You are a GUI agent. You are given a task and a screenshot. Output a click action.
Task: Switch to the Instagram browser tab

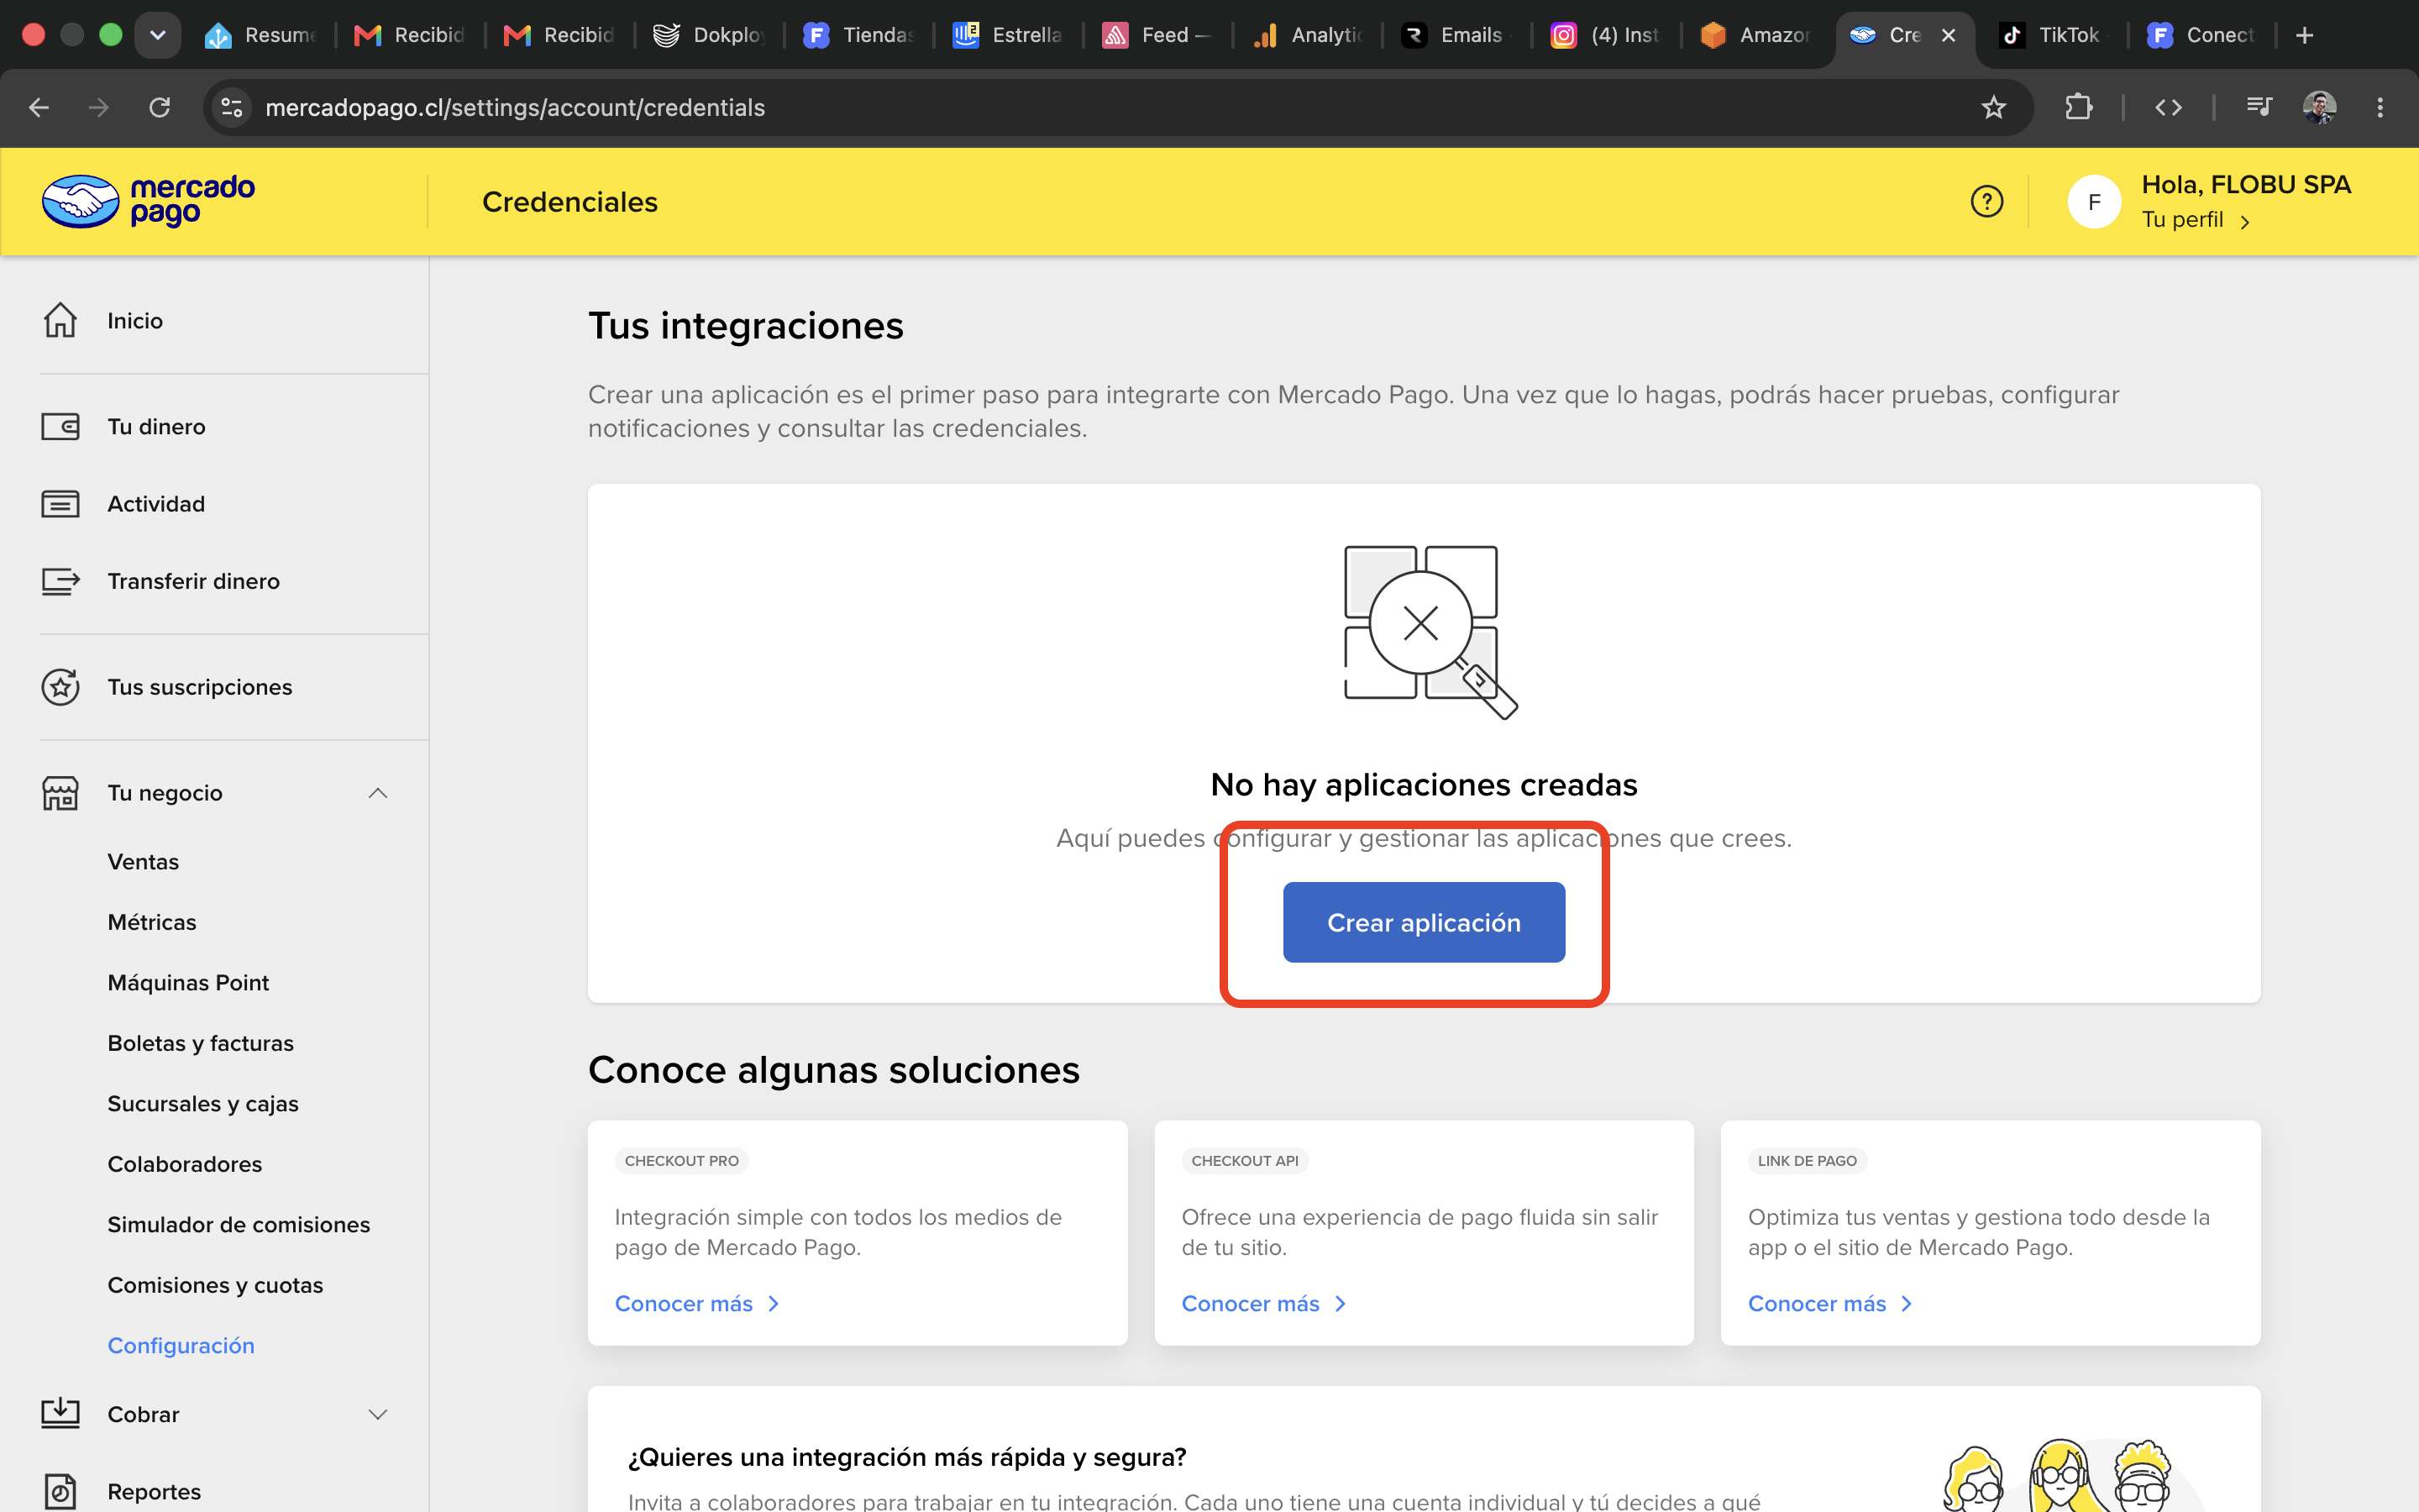click(1606, 35)
